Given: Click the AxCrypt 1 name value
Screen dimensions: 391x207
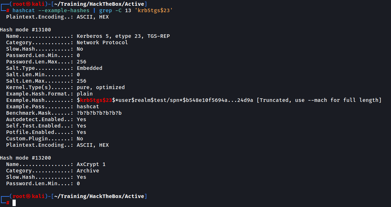Looking at the screenshot, I should 91,164.
